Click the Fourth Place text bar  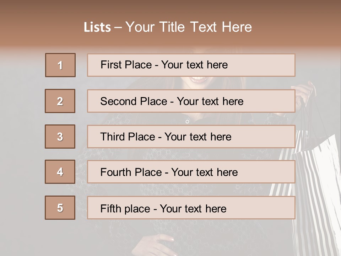tap(191, 172)
